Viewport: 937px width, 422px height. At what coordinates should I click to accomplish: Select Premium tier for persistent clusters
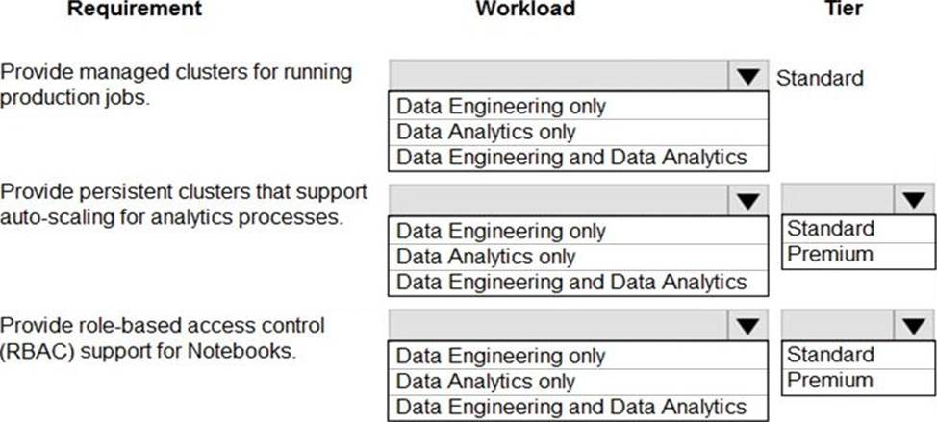(858, 256)
